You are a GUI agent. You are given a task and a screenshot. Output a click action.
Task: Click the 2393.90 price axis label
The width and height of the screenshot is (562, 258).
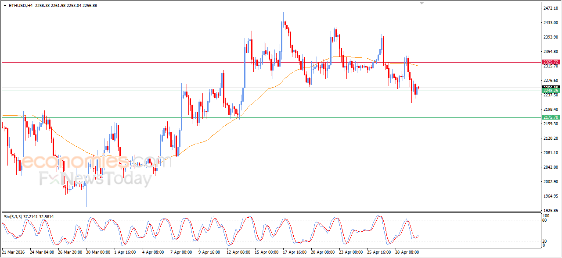click(551, 37)
